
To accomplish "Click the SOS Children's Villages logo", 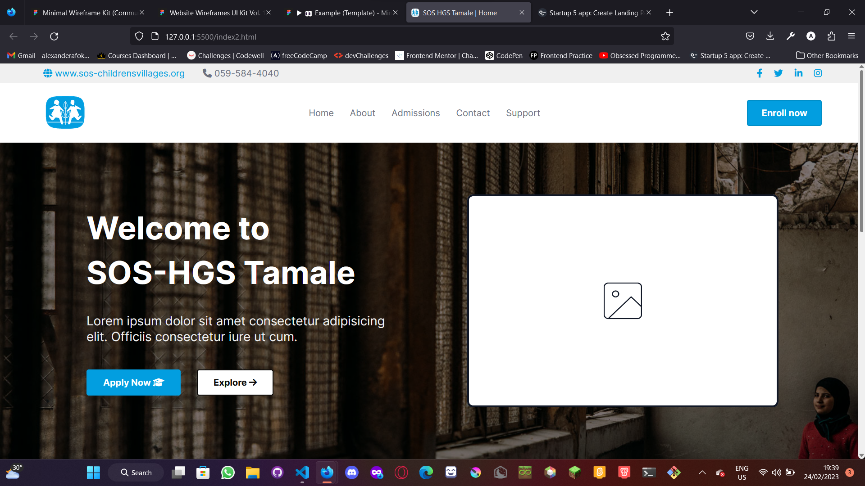I will tap(65, 112).
